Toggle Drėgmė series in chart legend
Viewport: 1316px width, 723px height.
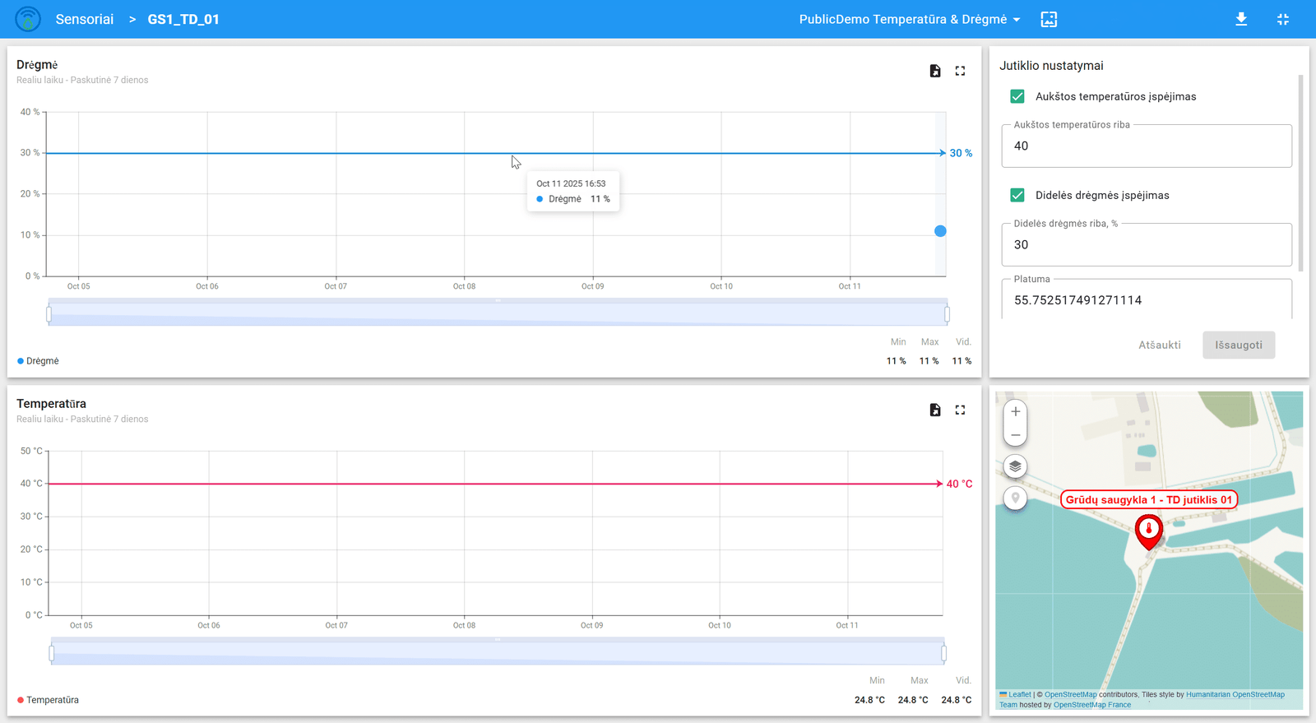click(39, 361)
